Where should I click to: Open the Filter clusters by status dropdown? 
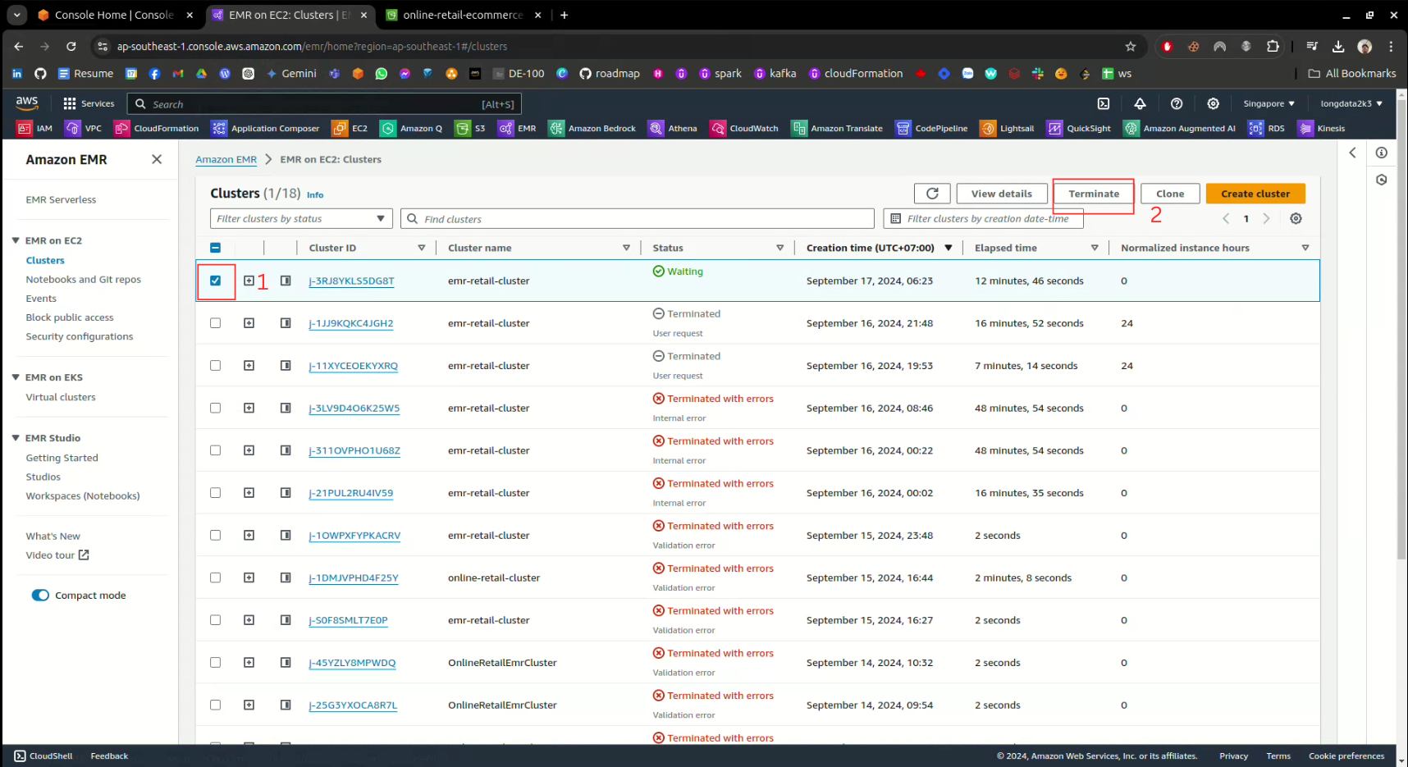pyautogui.click(x=301, y=219)
